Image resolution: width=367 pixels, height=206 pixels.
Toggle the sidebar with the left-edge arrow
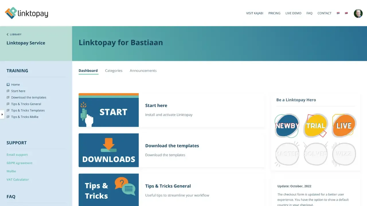coord(2,114)
